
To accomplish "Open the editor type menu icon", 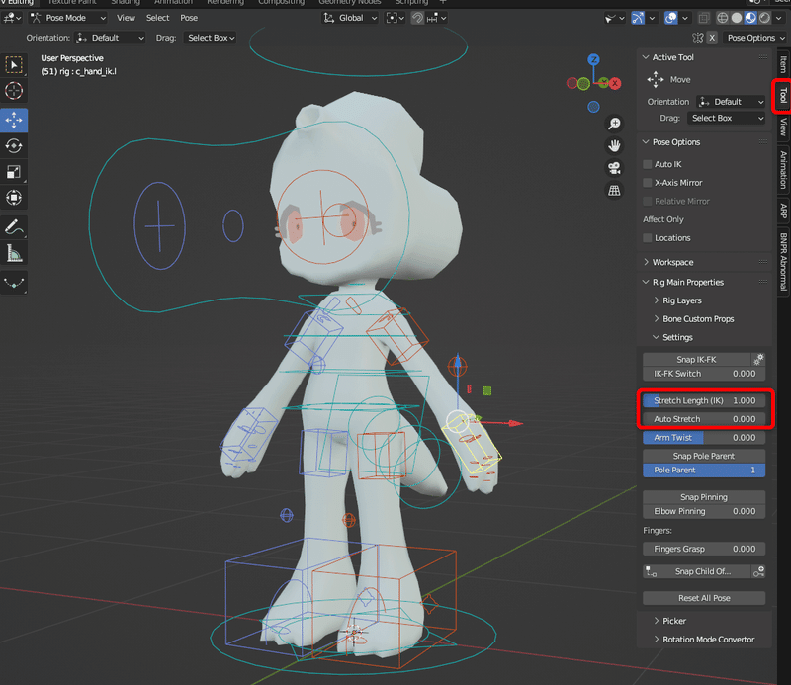I will pyautogui.click(x=12, y=18).
